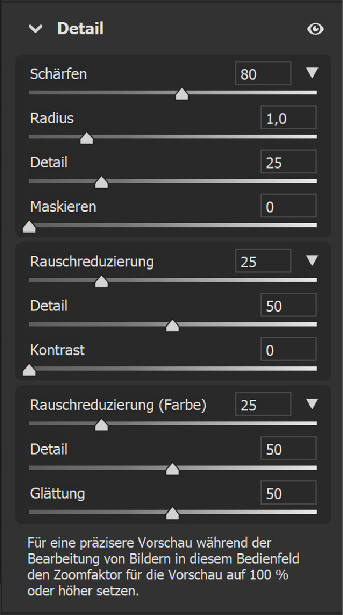Image resolution: width=343 pixels, height=615 pixels.
Task: Click the Maskieren slider handle
Action: [29, 227]
